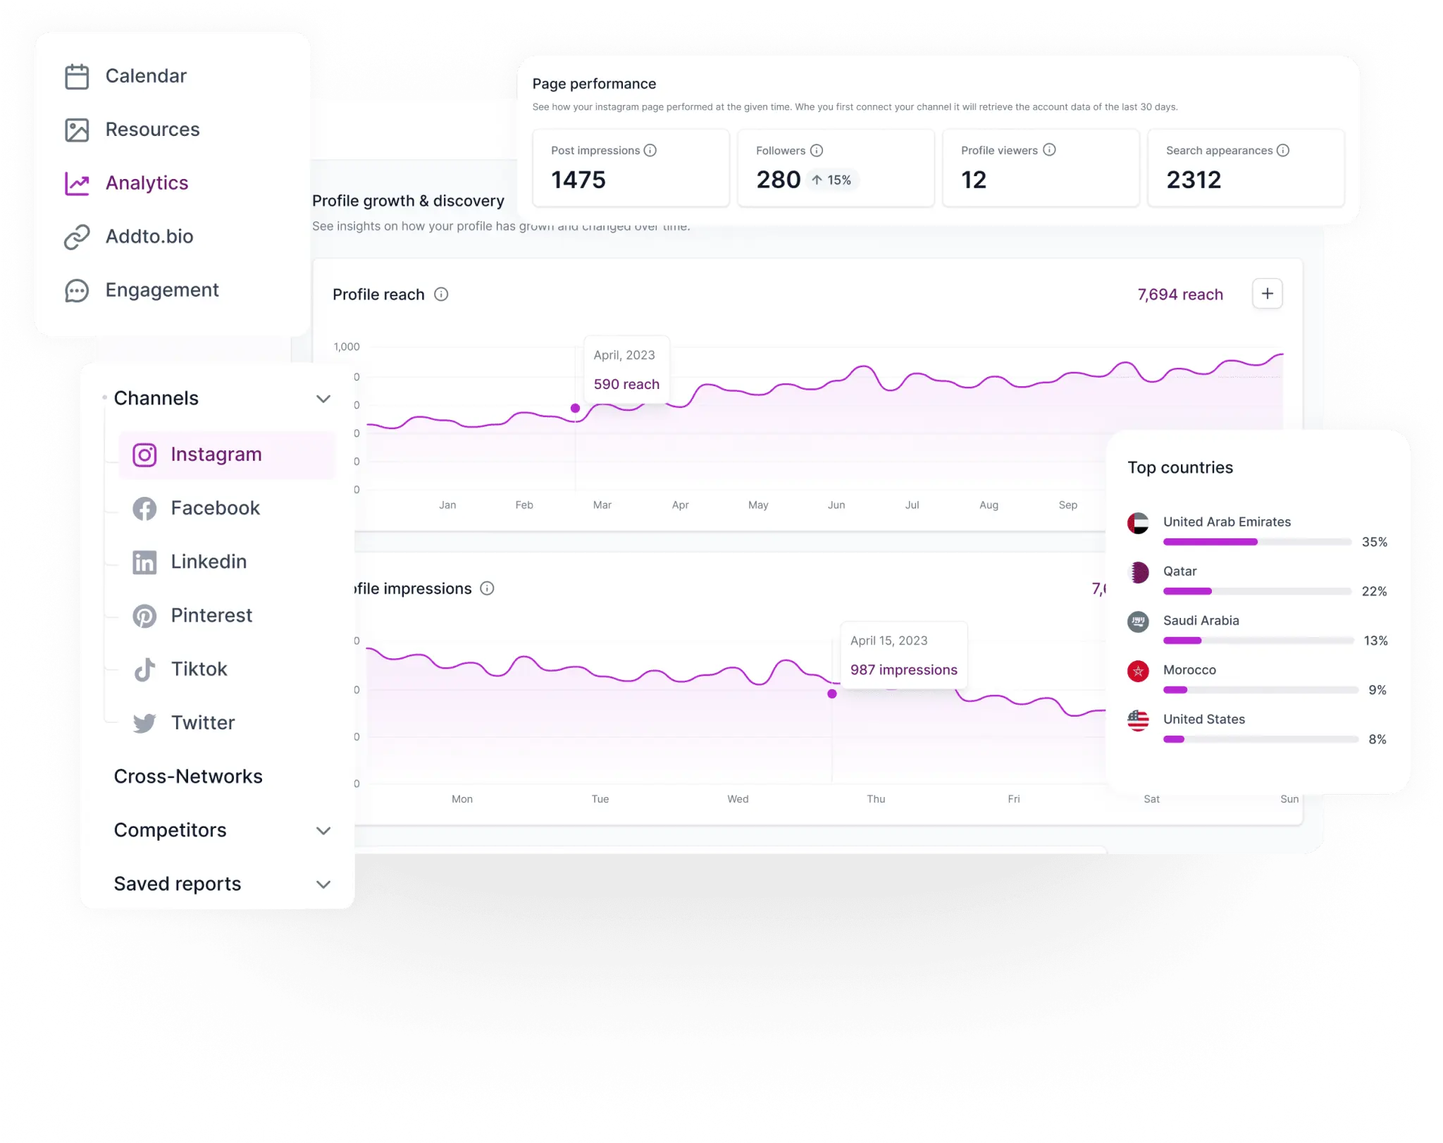Click the Calendar icon in sidebar
Image resolution: width=1443 pixels, height=1143 pixels.
(x=77, y=76)
